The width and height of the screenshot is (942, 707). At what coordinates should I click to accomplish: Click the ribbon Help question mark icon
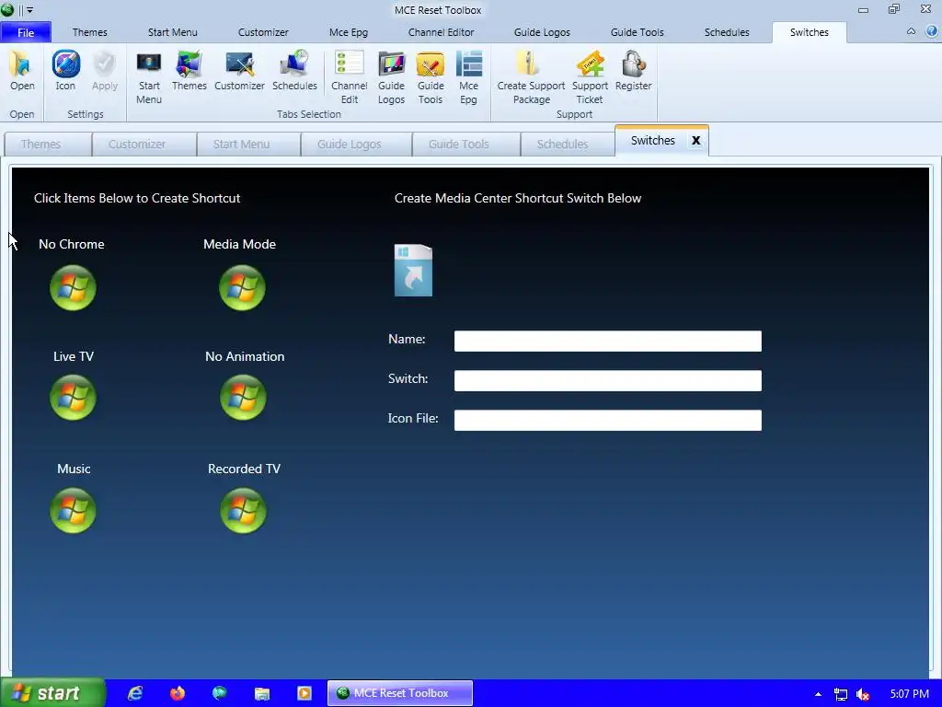(931, 32)
